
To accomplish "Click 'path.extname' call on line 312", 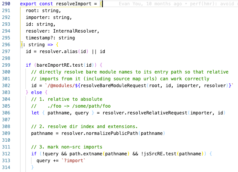I will click(x=86, y=154).
